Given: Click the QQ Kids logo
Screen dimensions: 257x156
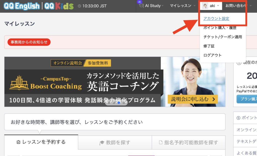Looking at the screenshot, I should tap(59, 6).
